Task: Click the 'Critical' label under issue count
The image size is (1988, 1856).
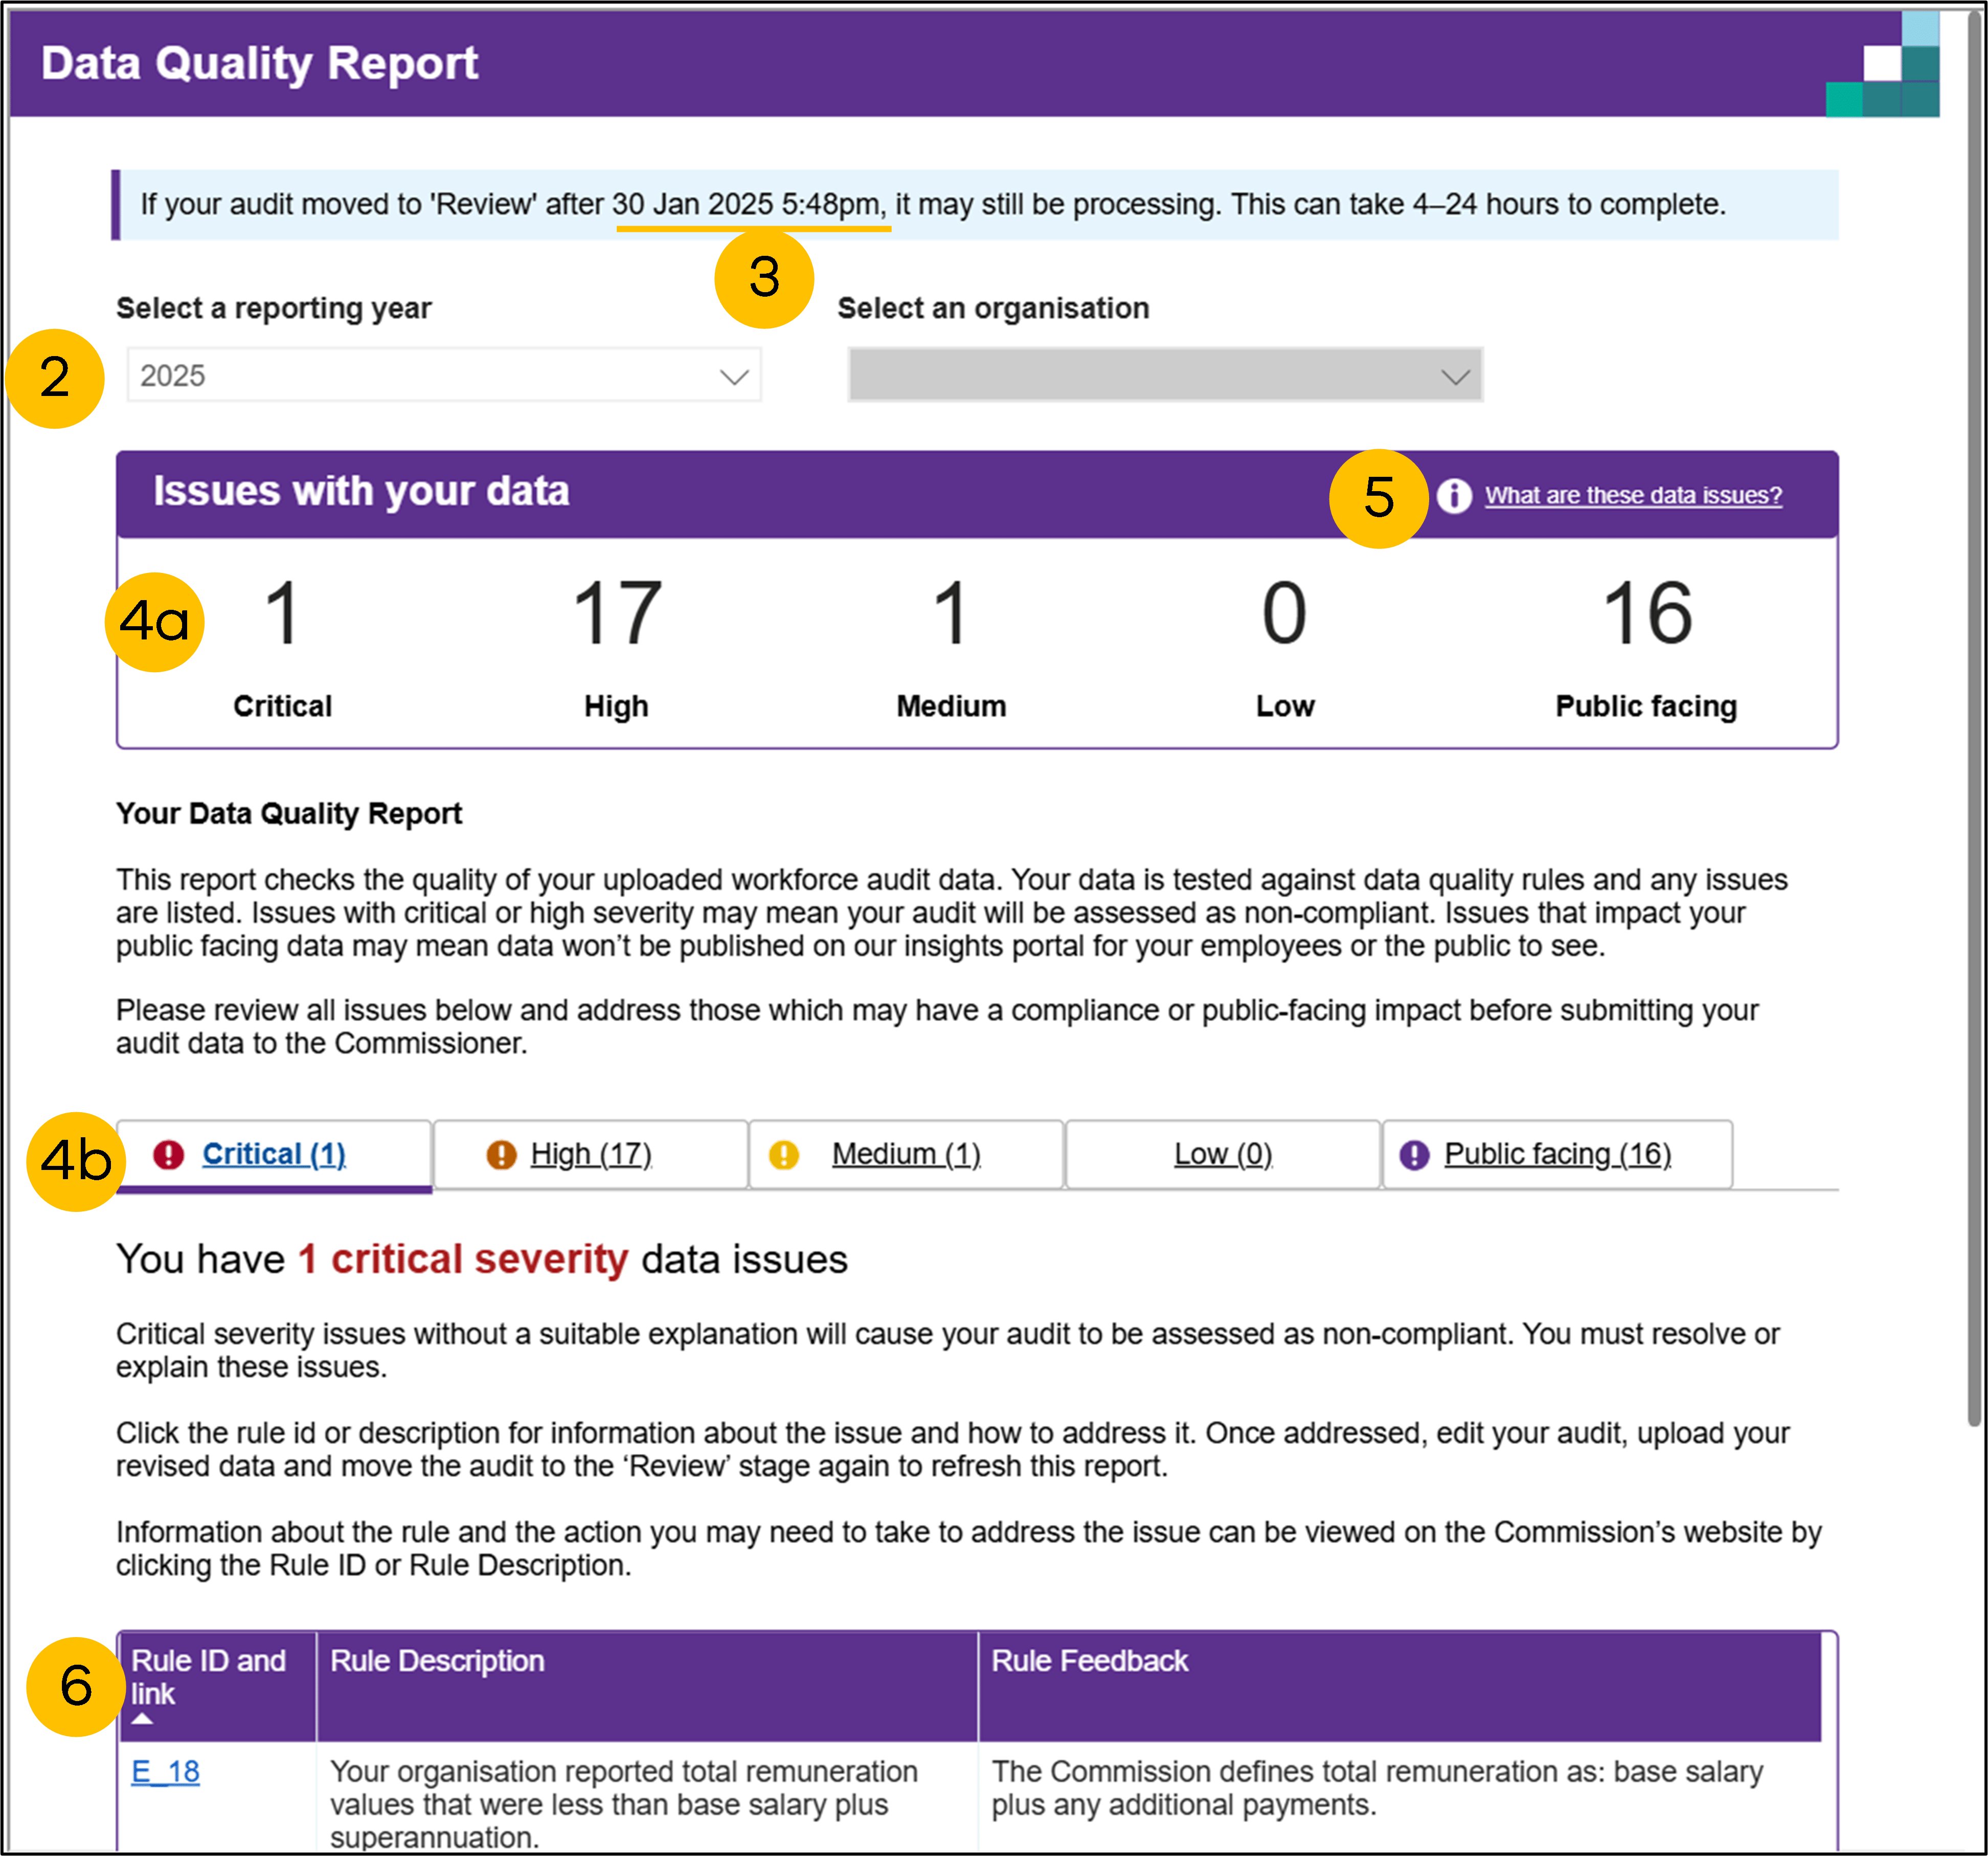Action: coord(283,706)
